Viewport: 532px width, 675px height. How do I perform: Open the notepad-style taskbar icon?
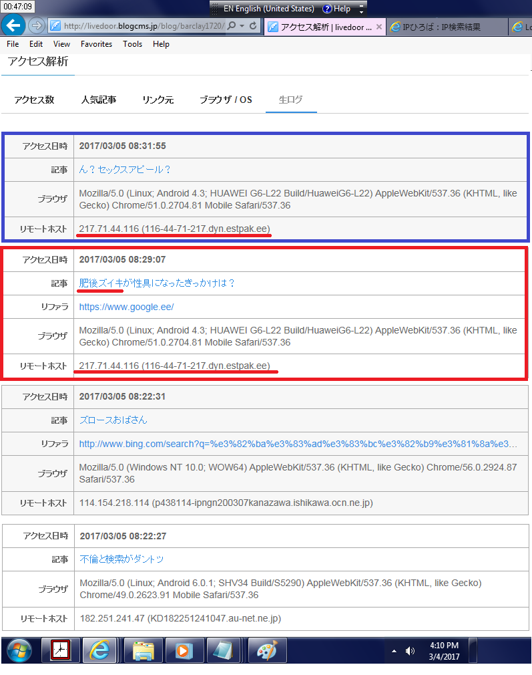click(223, 650)
